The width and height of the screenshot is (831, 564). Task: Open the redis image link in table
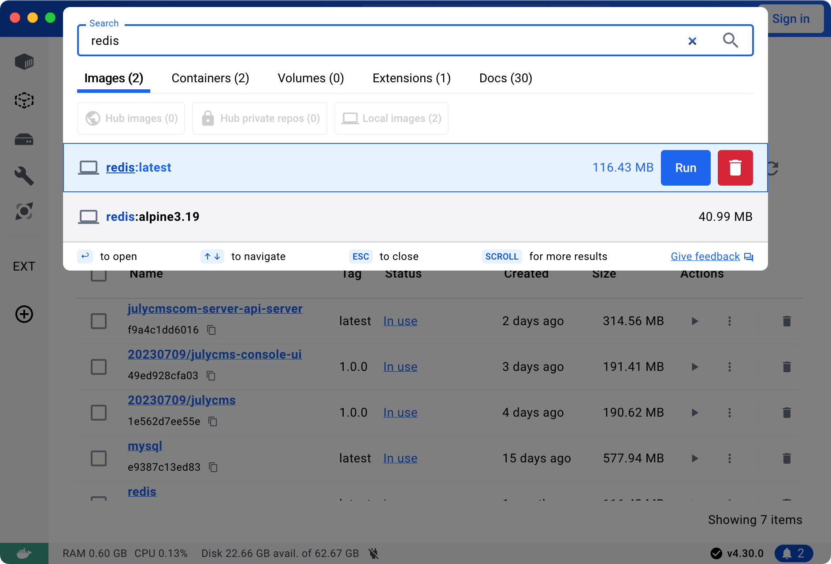pyautogui.click(x=142, y=492)
